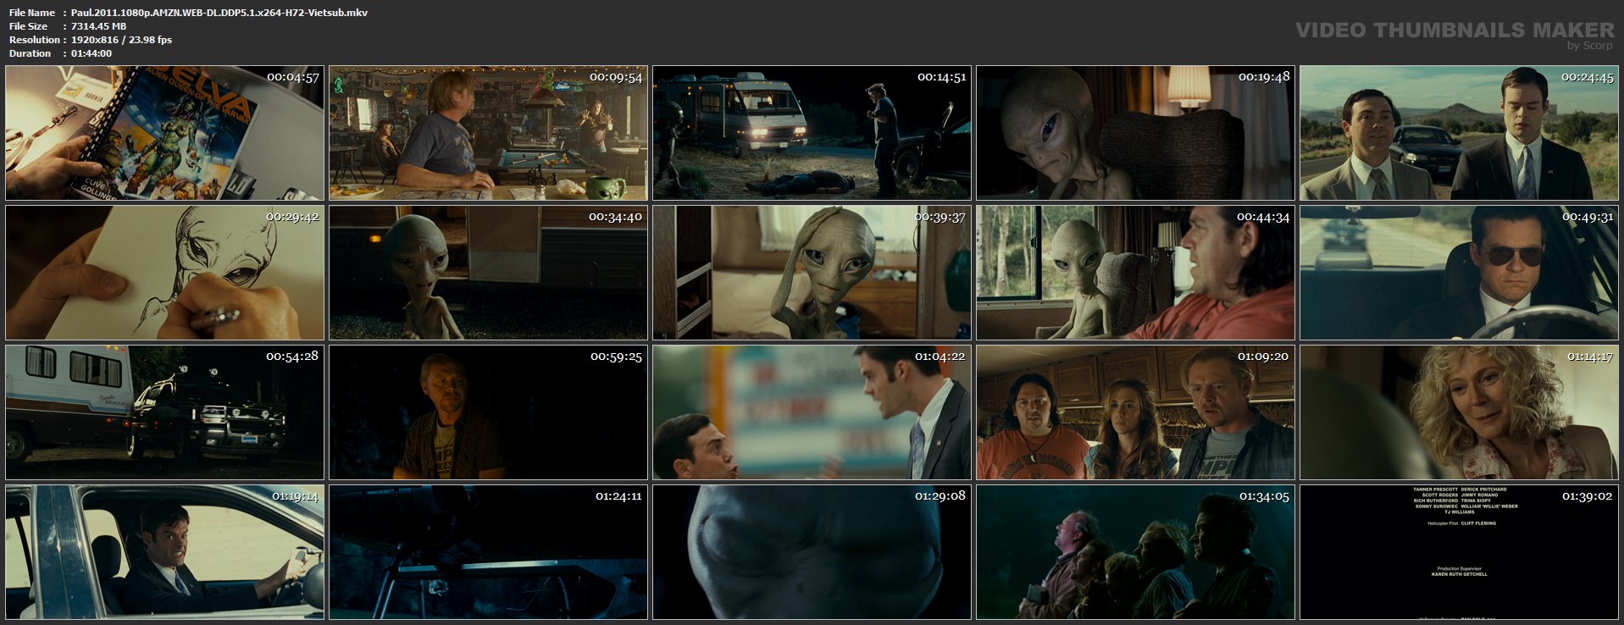
Task: Click the end credits thumbnail at 01:39:02
Action: pos(1459,552)
